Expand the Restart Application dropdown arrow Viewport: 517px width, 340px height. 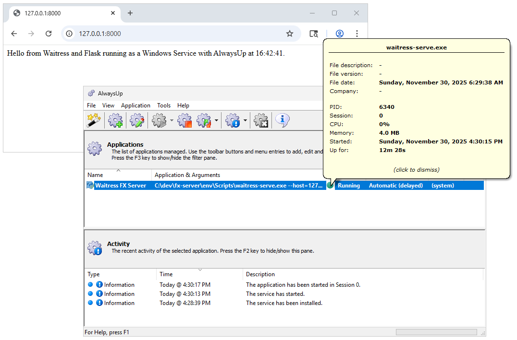click(x=216, y=121)
